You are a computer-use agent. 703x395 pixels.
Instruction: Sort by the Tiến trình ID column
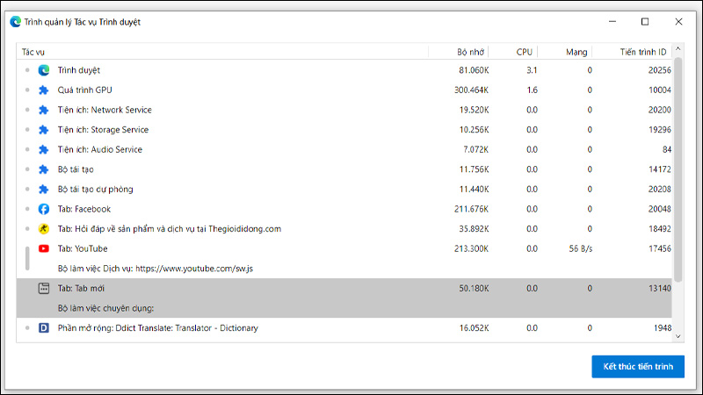coord(632,52)
